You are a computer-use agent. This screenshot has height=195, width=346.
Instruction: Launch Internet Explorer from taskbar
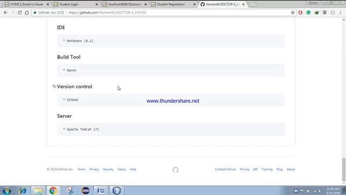pos(23,191)
